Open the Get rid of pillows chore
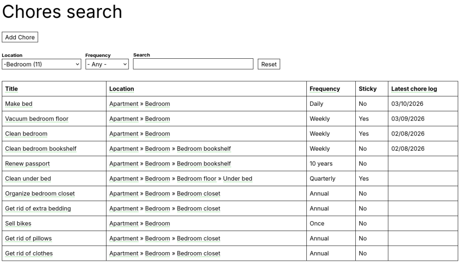460x262 pixels. [28, 238]
